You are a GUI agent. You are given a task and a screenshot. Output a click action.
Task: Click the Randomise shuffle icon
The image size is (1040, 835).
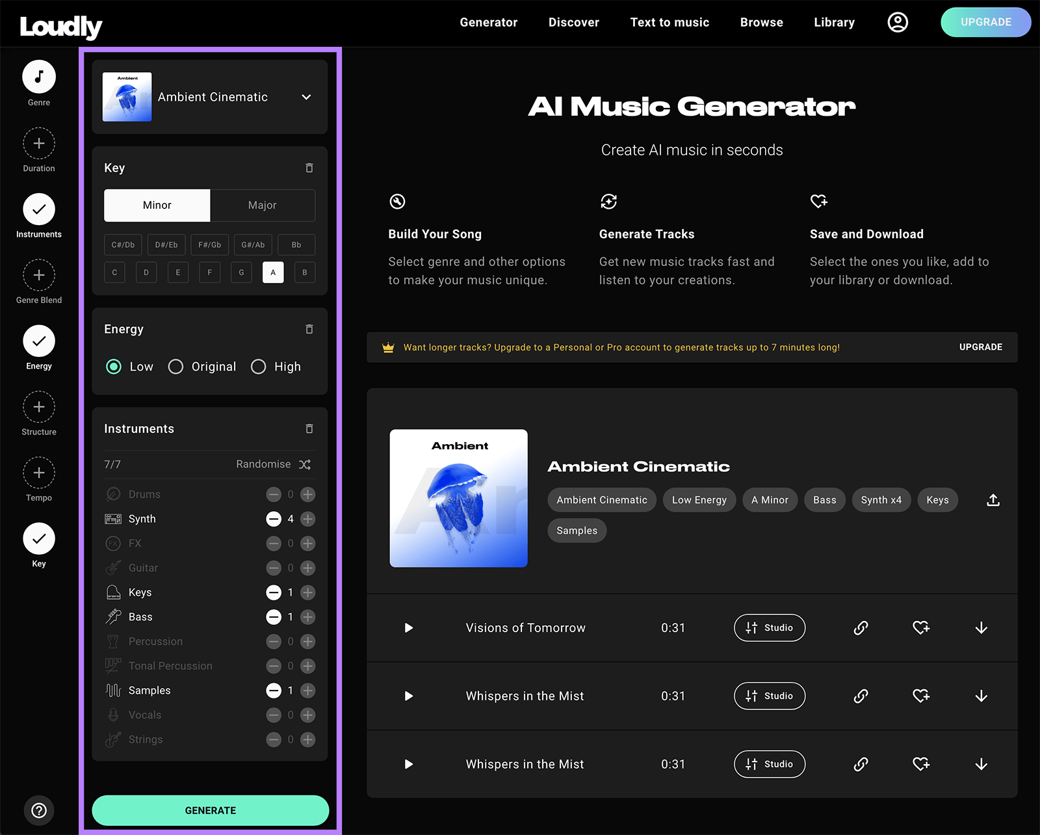pyautogui.click(x=305, y=464)
